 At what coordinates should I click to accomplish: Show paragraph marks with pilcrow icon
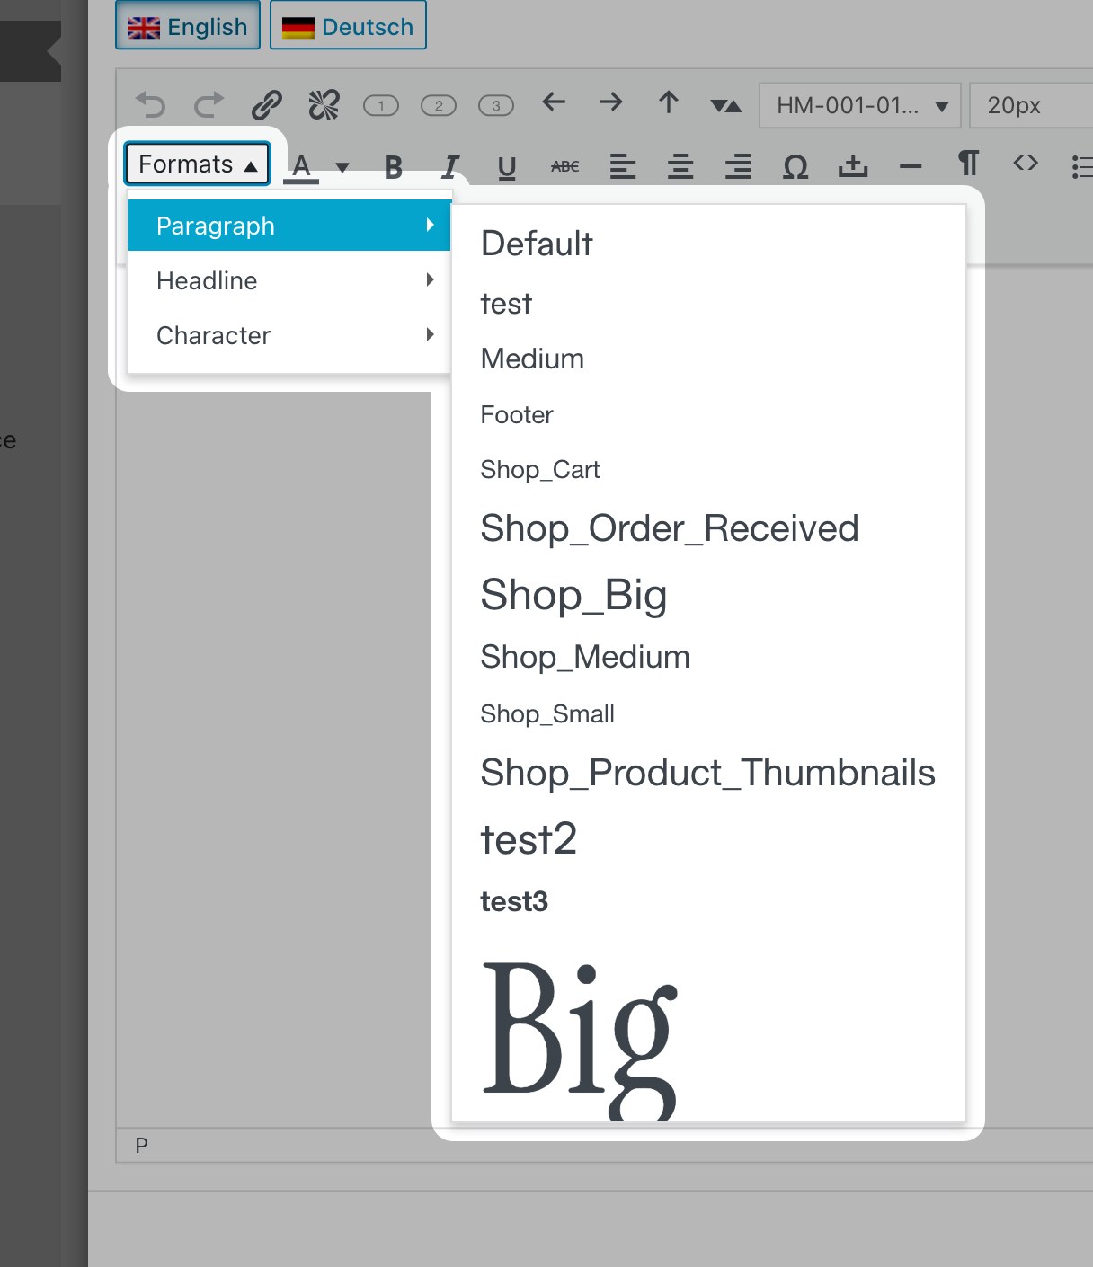(x=968, y=164)
